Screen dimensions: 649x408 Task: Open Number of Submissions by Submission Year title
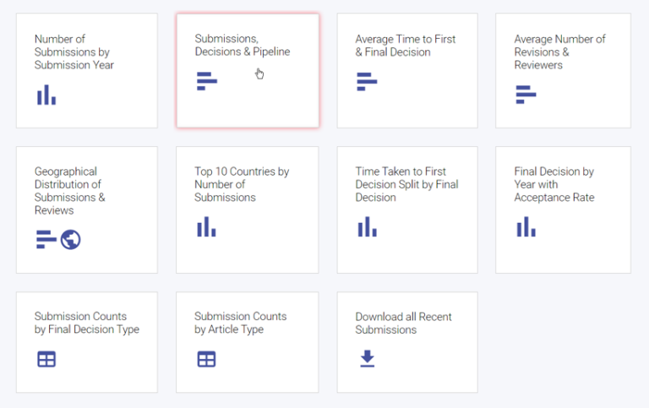tap(74, 52)
